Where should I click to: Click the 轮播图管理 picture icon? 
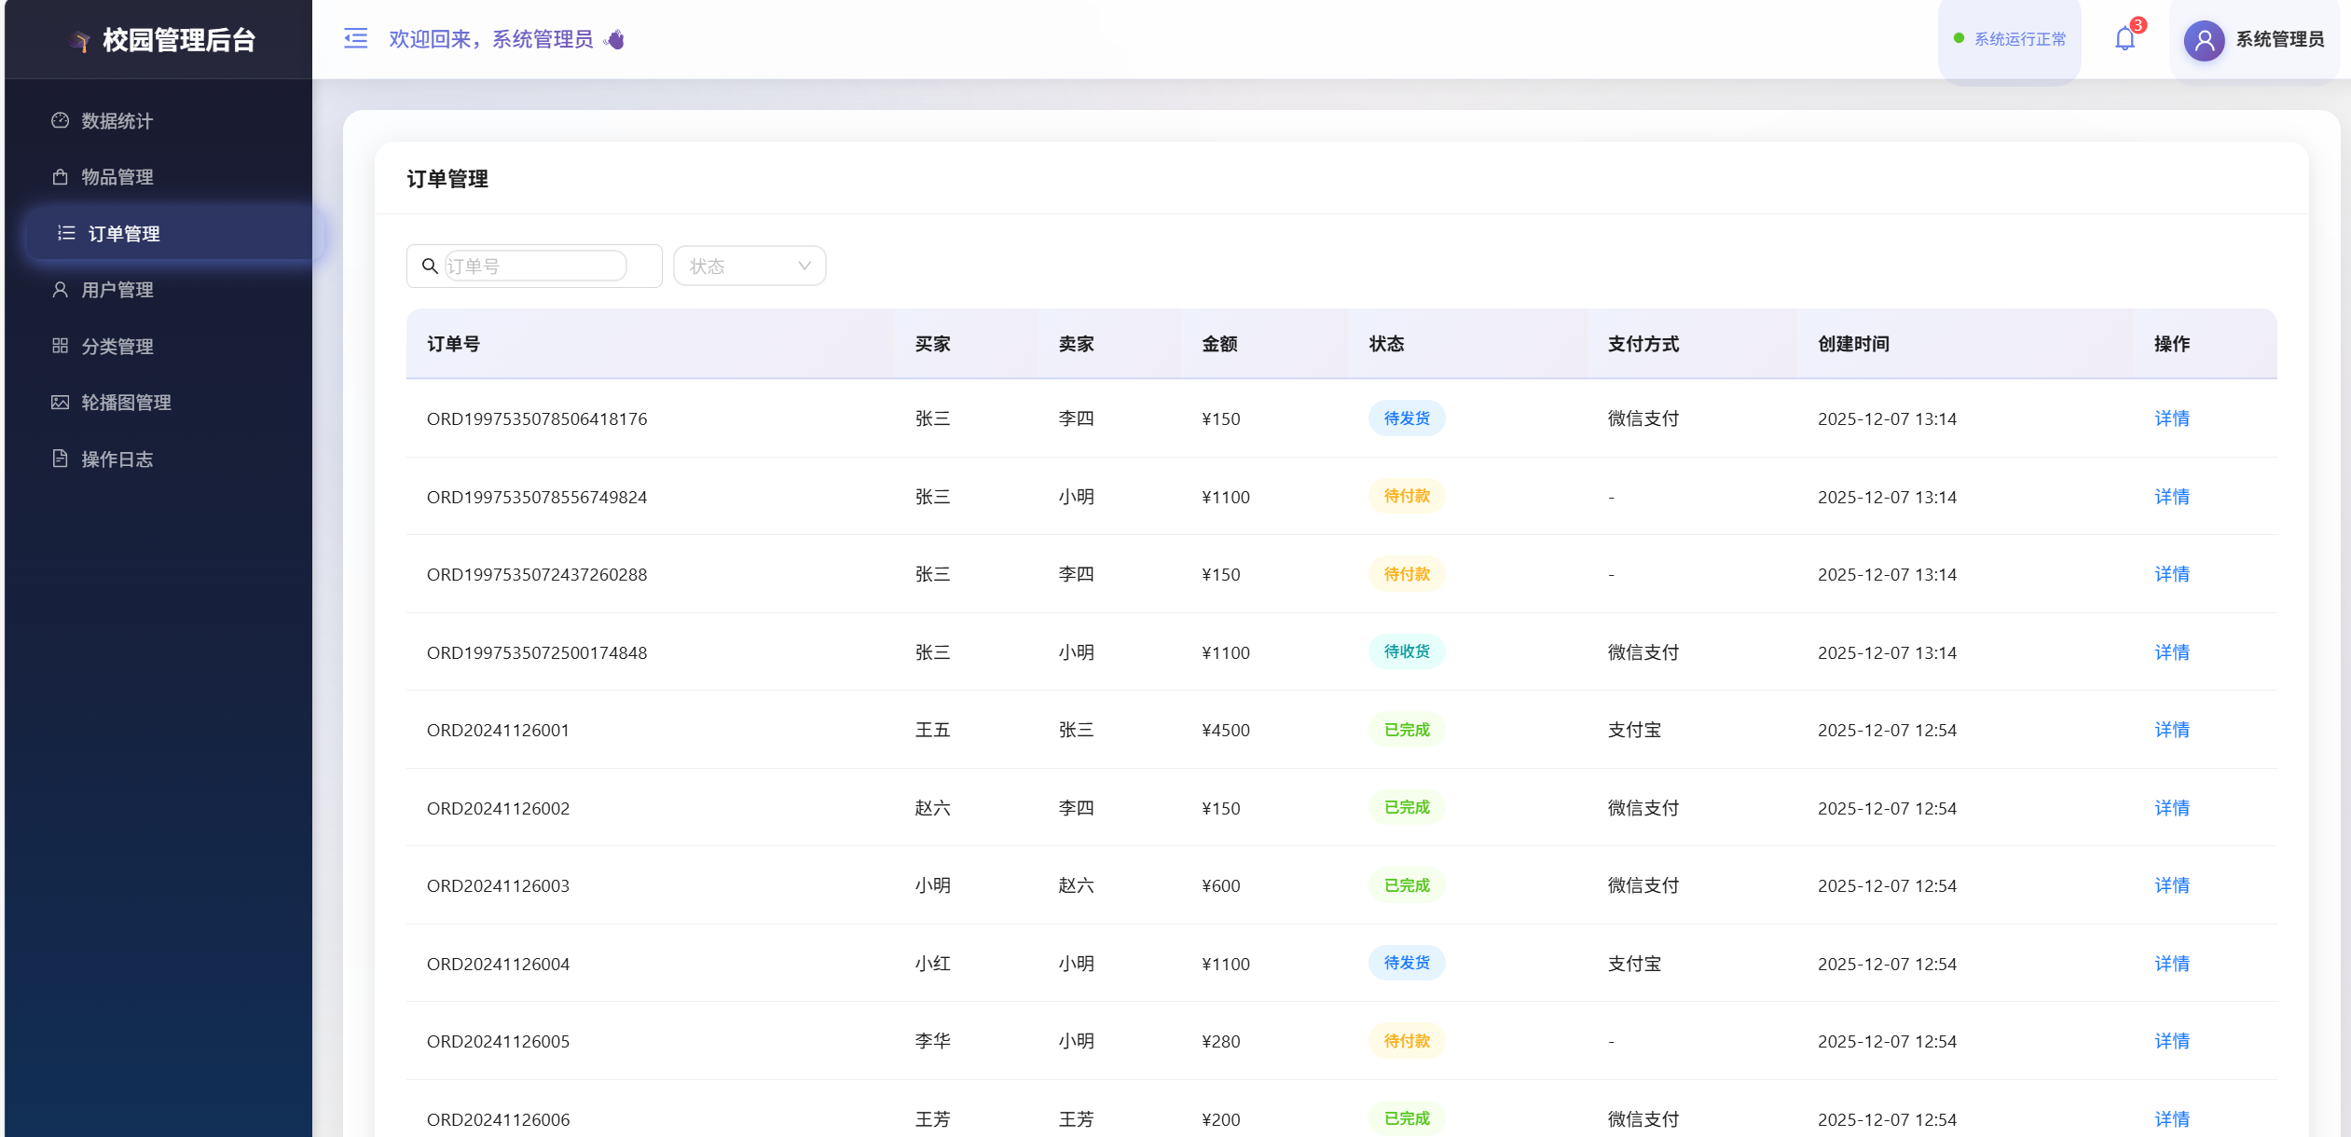(x=61, y=403)
